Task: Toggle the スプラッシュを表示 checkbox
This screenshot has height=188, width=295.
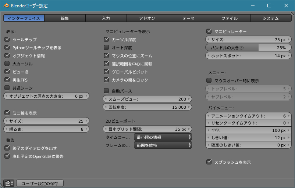Action: click(x=209, y=162)
